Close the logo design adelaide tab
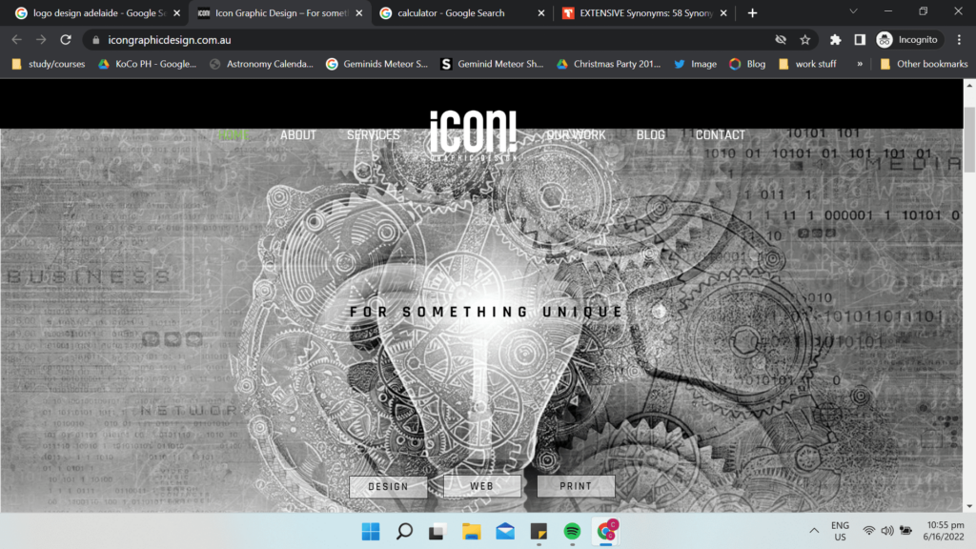The image size is (976, 549). pos(176,13)
